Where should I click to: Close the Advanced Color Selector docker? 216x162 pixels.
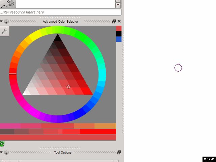pyautogui.click(x=119, y=21)
